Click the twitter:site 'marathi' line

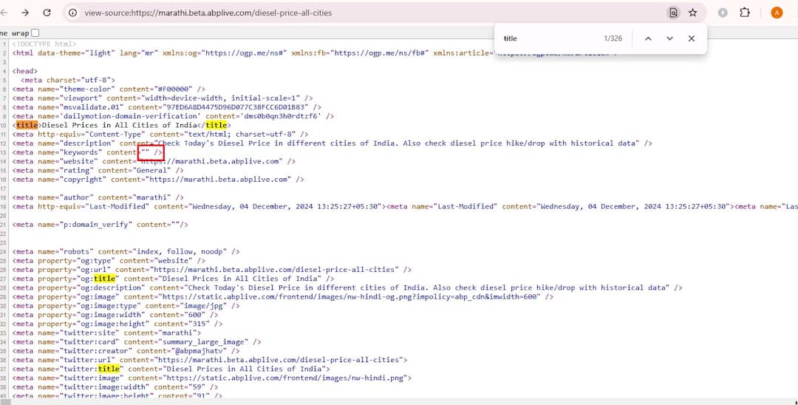click(x=106, y=333)
